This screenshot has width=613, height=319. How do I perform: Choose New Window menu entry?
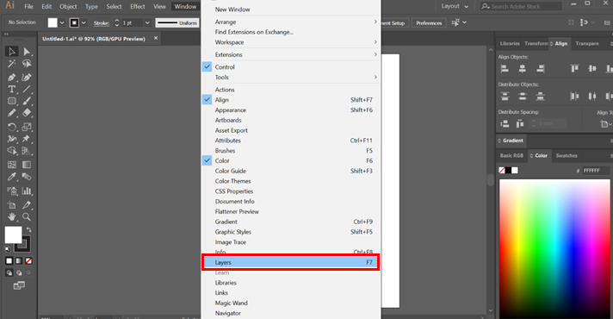point(290,9)
